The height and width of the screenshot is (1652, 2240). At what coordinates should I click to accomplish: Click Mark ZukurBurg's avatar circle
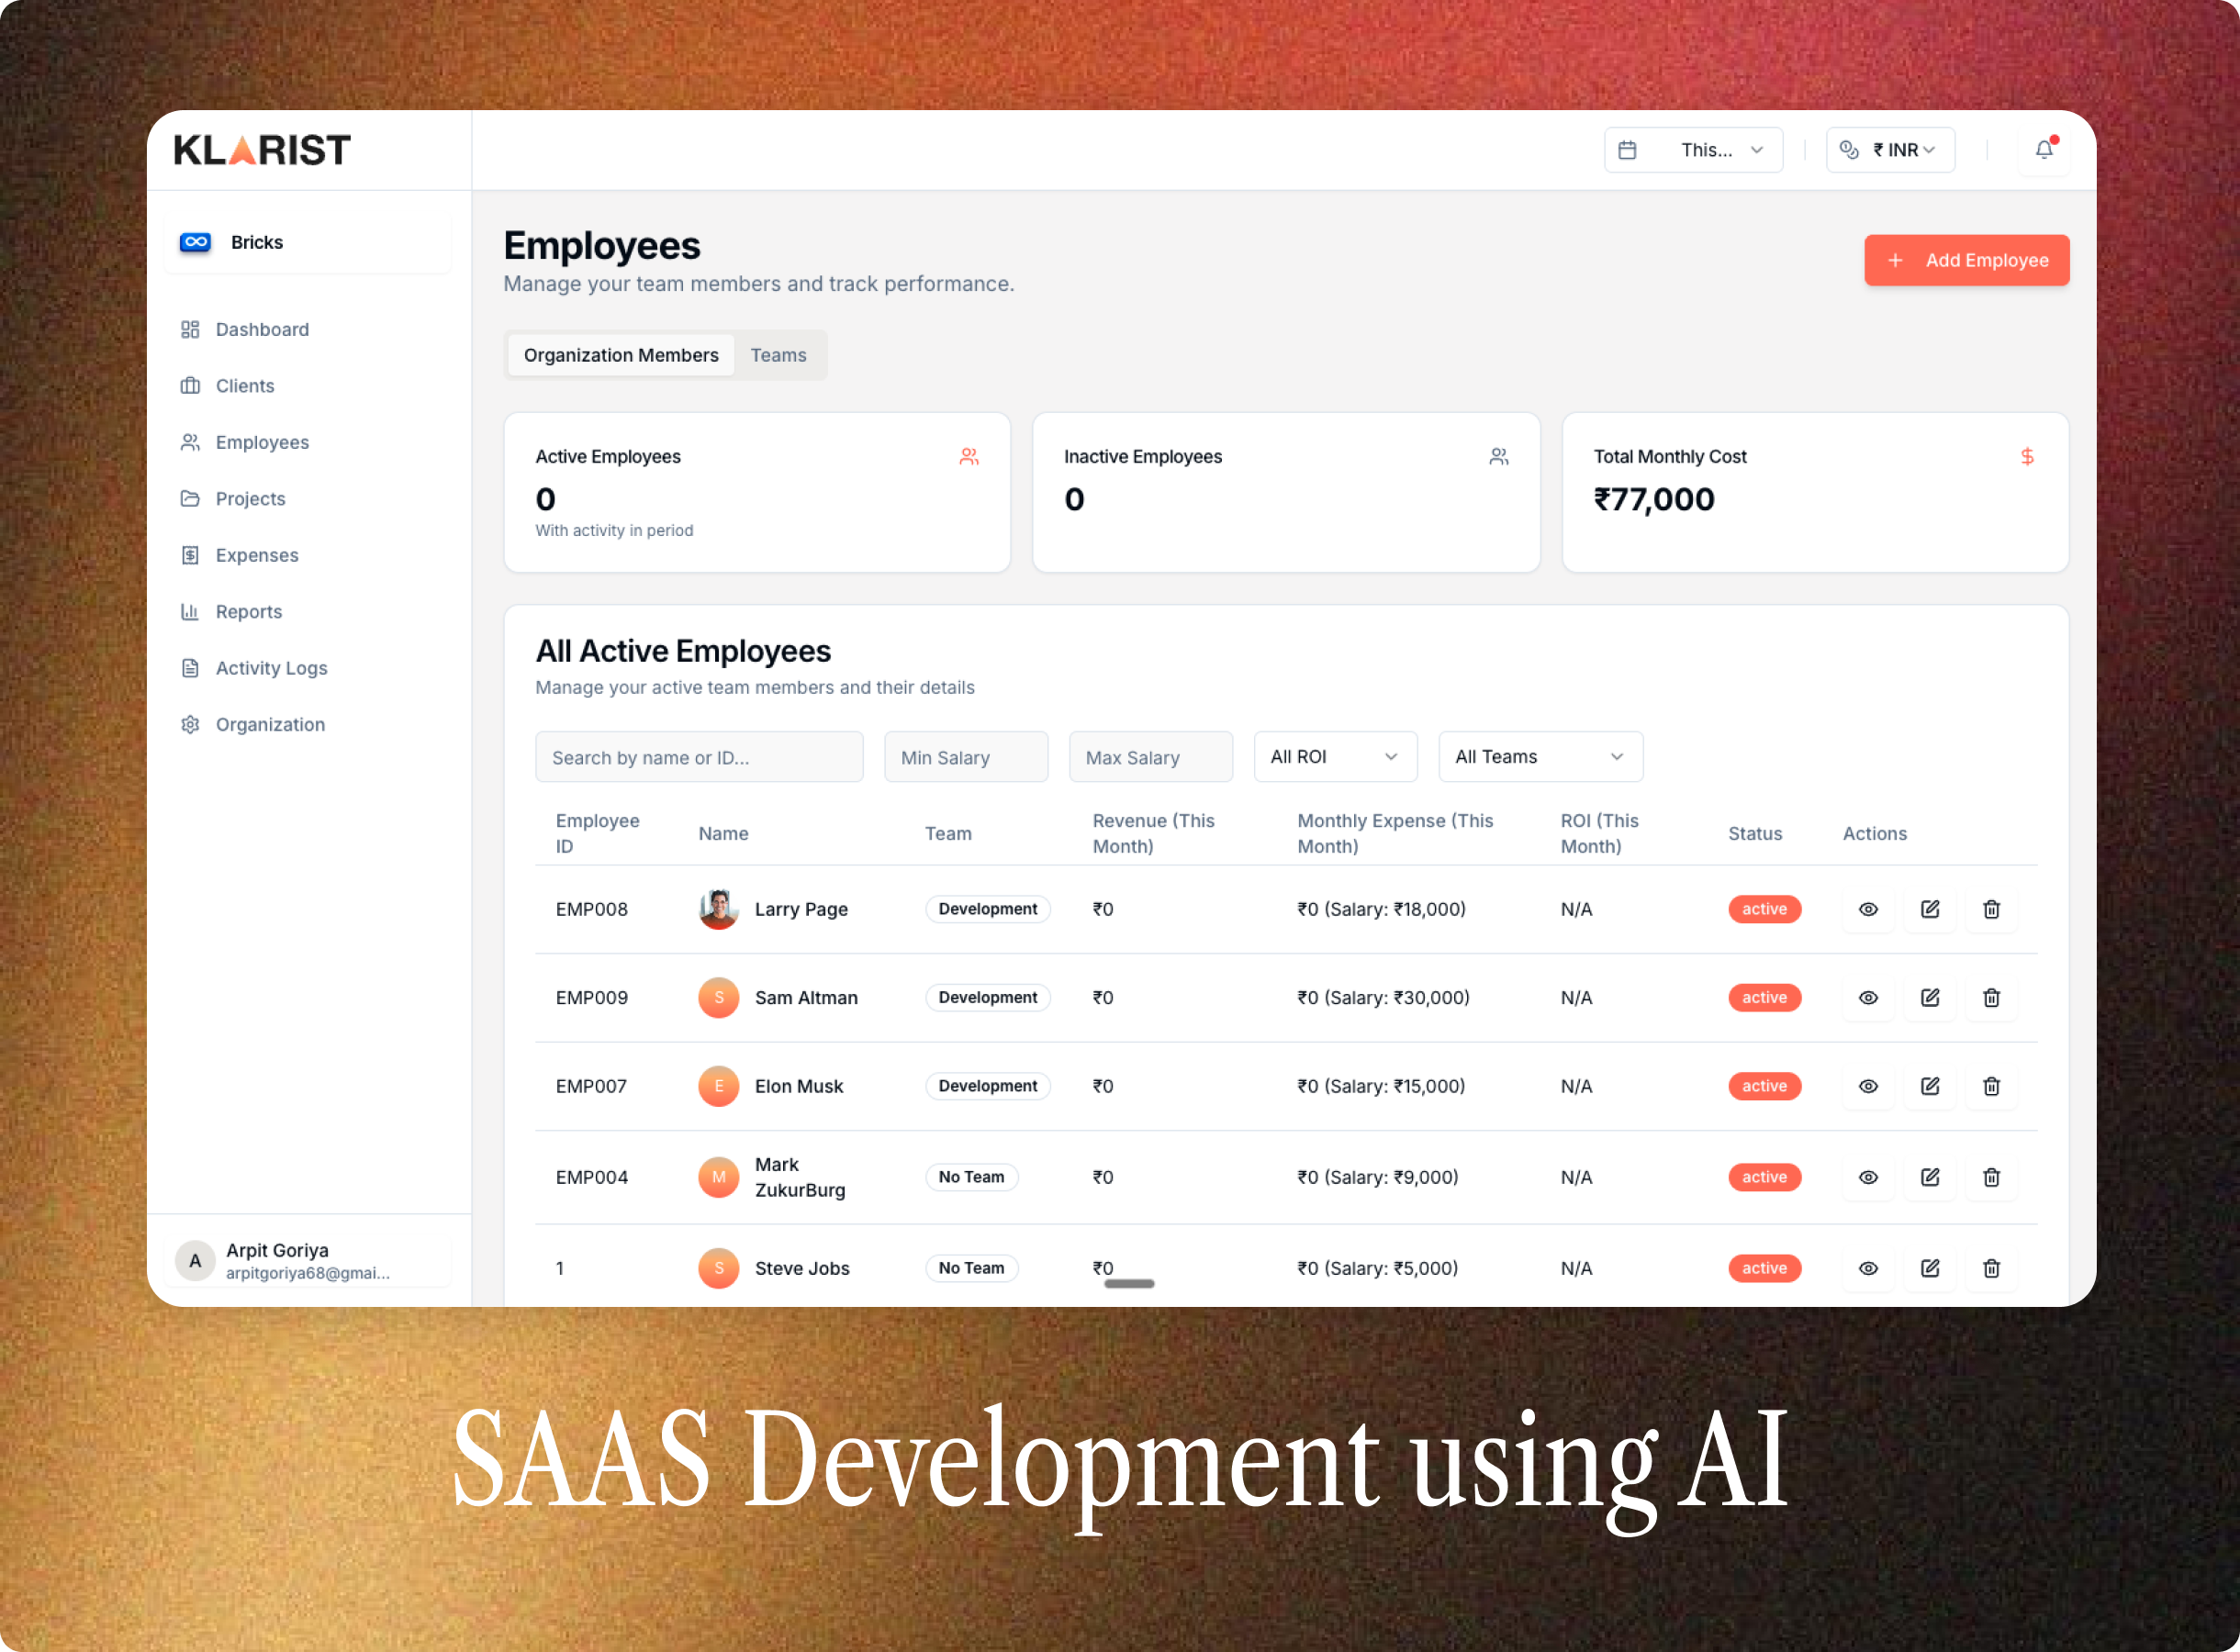[x=718, y=1177]
